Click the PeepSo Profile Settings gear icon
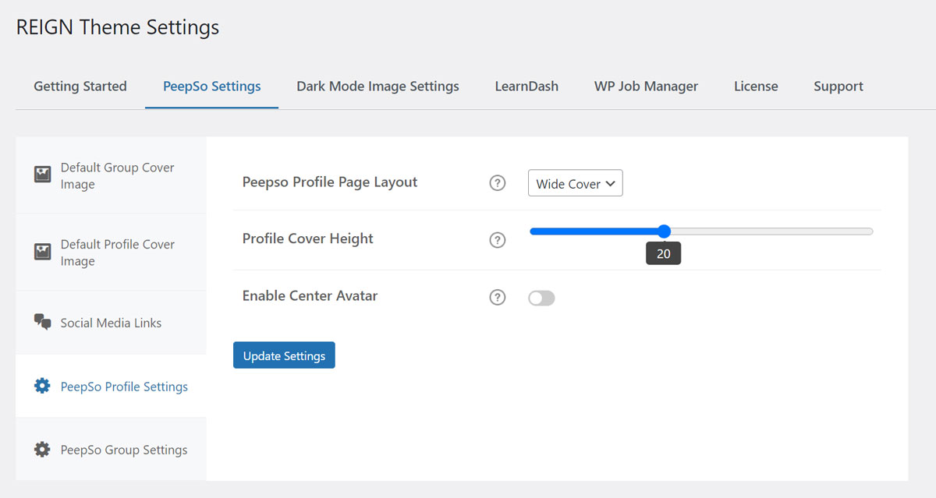The width and height of the screenshot is (936, 498). point(42,386)
